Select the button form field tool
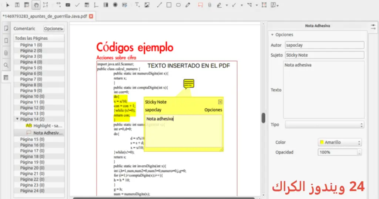The width and height of the screenshot is (379, 199). pos(68,5)
